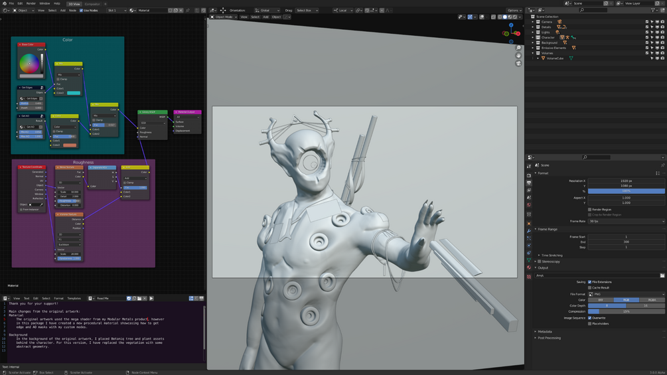Open Object Mode dropdown in viewport
This screenshot has height=375, width=667.
223,17
